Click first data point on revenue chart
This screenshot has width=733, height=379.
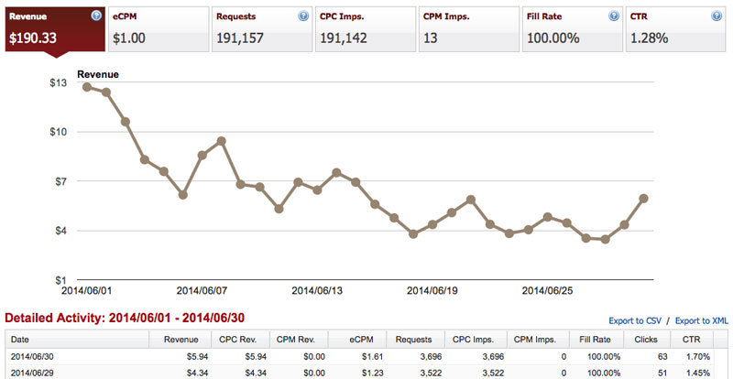[x=87, y=87]
